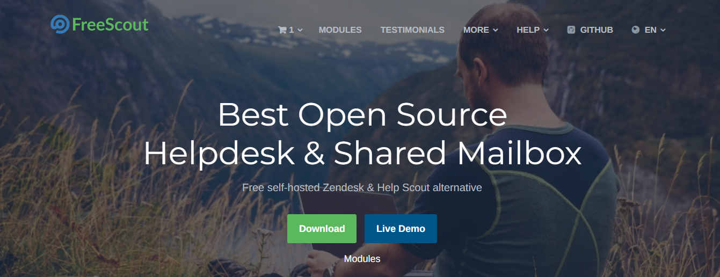The width and height of the screenshot is (720, 277).
Task: Expand the chevron beside EN
Action: click(x=663, y=31)
